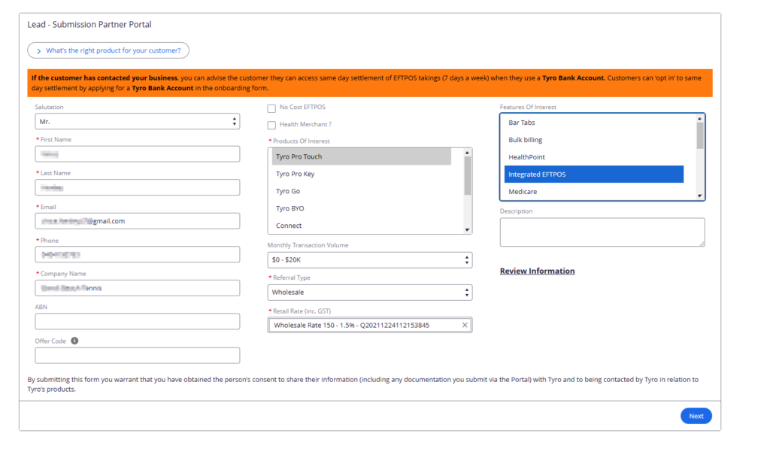Click the ABN input field
770x458 pixels.
coord(138,322)
